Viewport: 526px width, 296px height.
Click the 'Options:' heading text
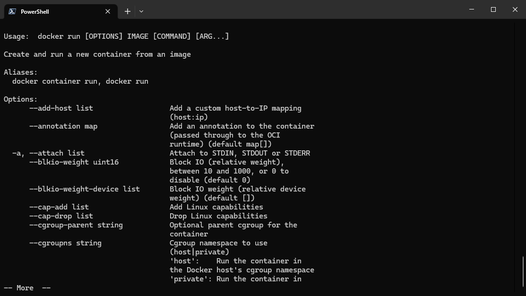point(20,99)
